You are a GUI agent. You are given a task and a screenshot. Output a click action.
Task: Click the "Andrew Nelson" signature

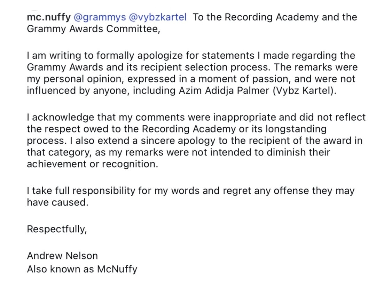point(62,256)
